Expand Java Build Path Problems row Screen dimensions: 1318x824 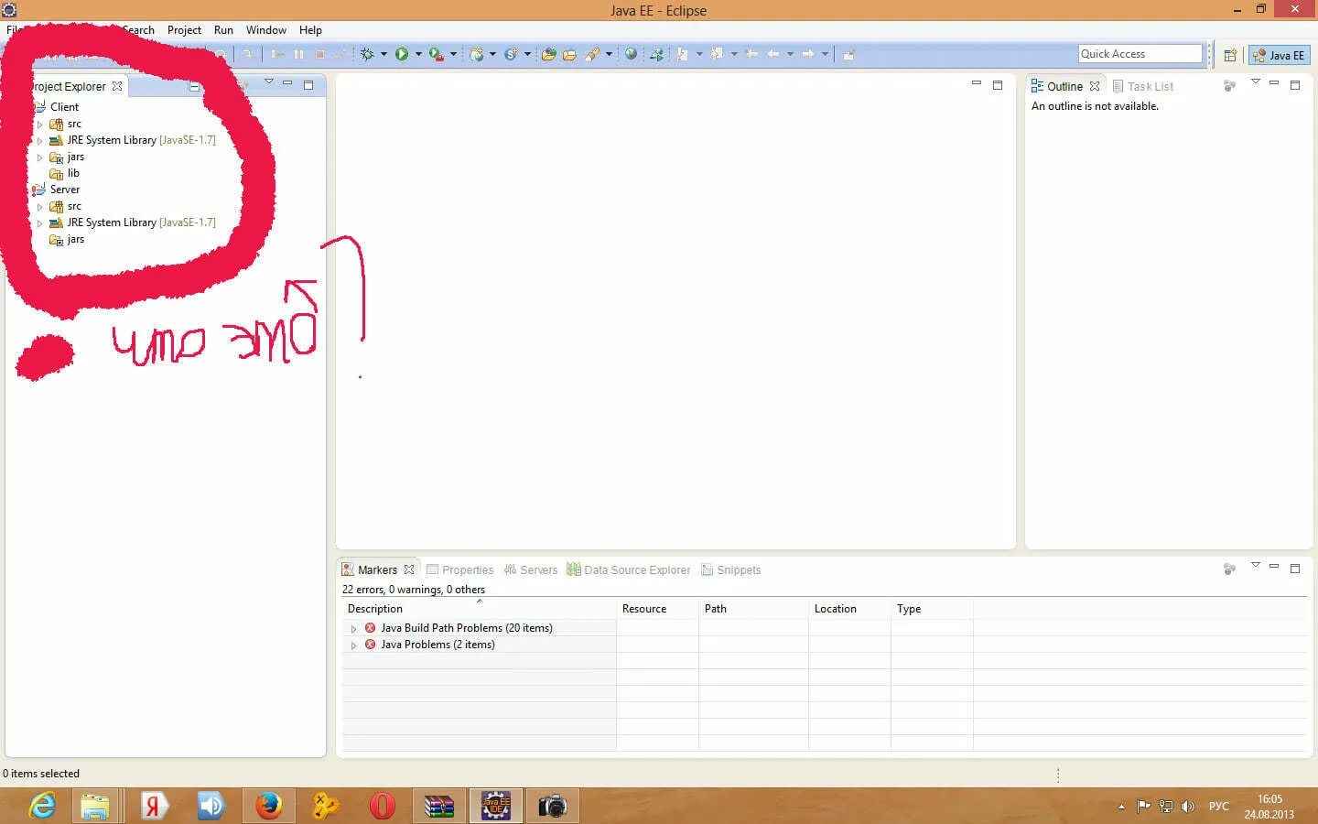tap(353, 629)
